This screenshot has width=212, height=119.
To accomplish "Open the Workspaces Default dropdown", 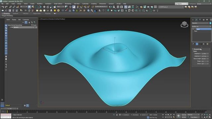I will 204,4.
